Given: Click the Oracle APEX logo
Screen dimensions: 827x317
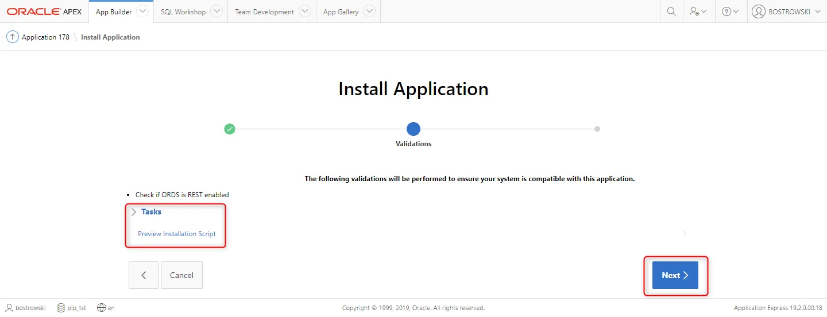Looking at the screenshot, I should 44,11.
